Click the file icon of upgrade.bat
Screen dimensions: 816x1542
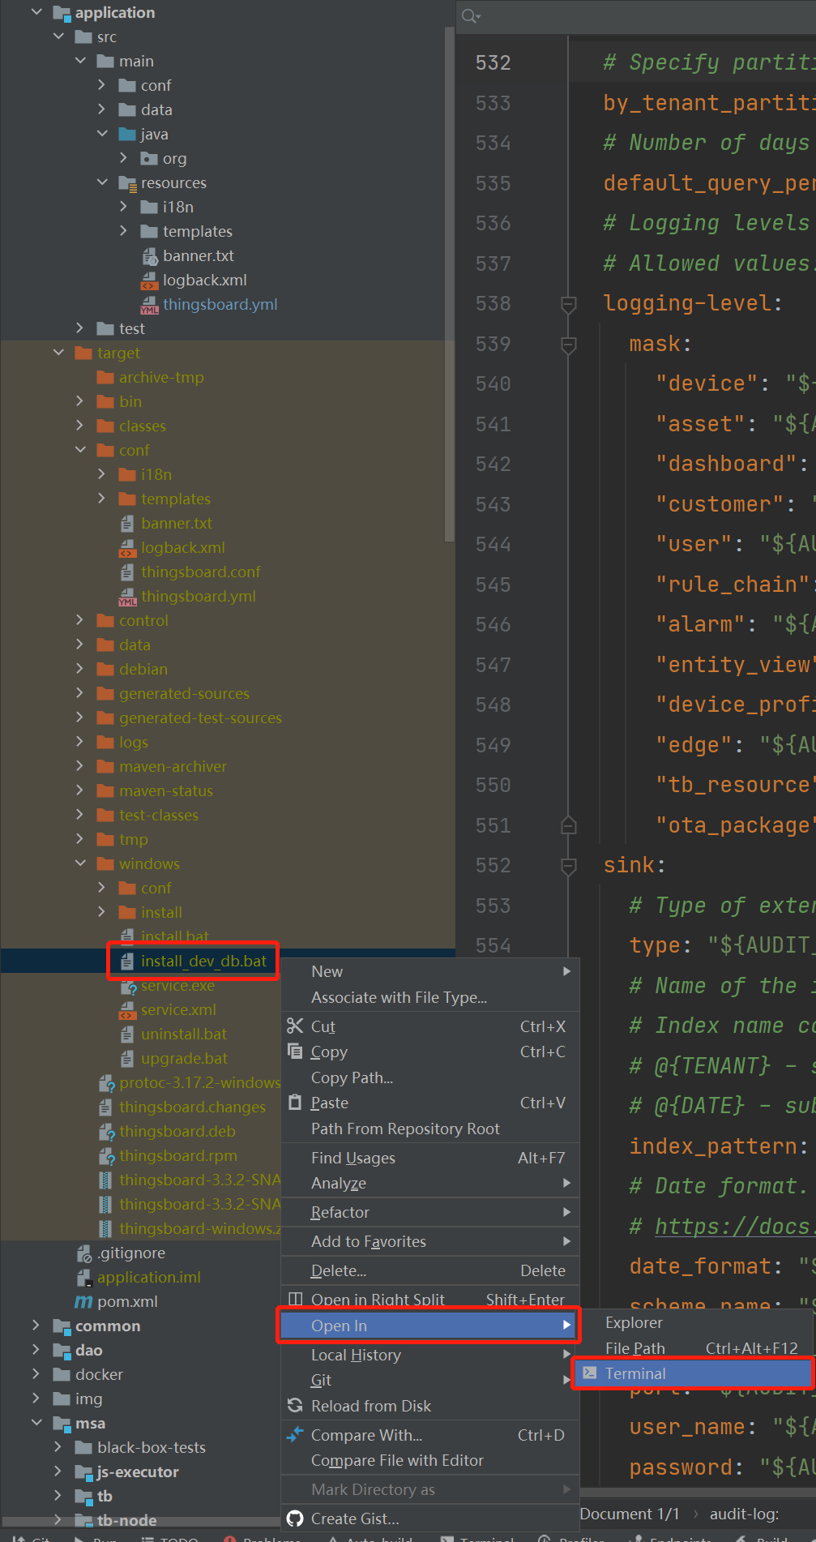coord(127,1058)
